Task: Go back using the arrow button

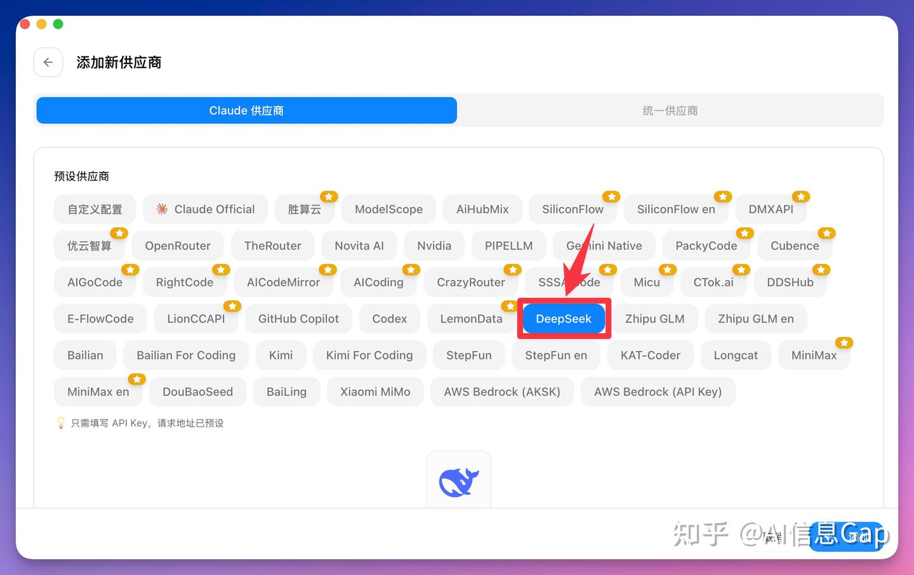Action: [x=48, y=62]
